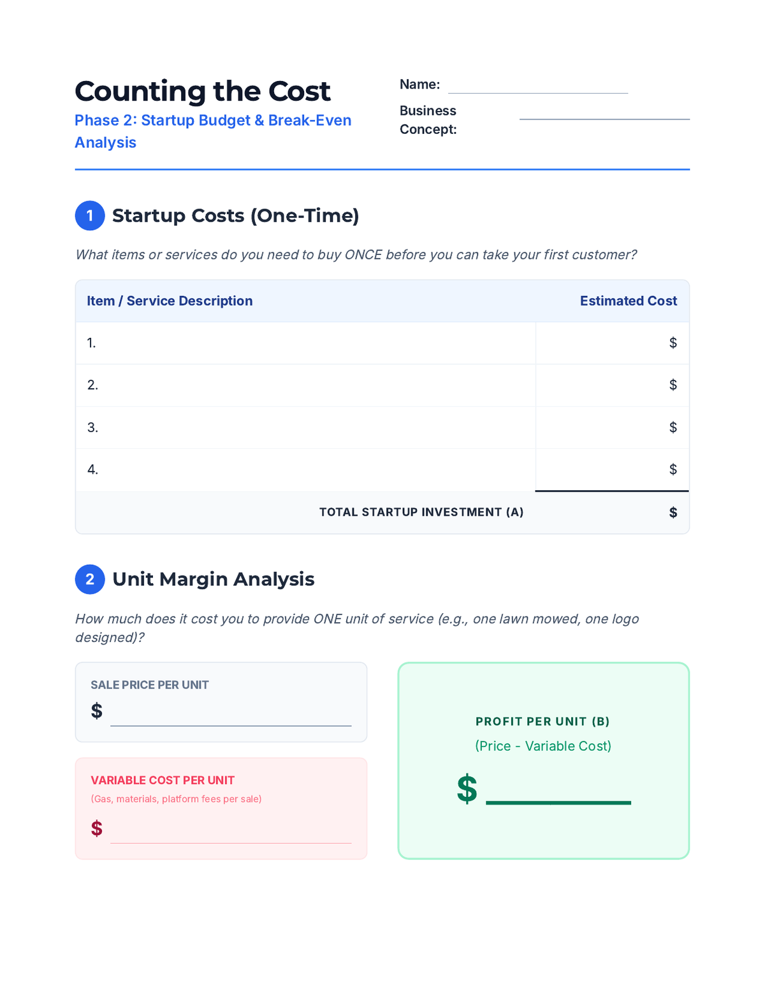Click the estimated cost cell for item 3

612,427
